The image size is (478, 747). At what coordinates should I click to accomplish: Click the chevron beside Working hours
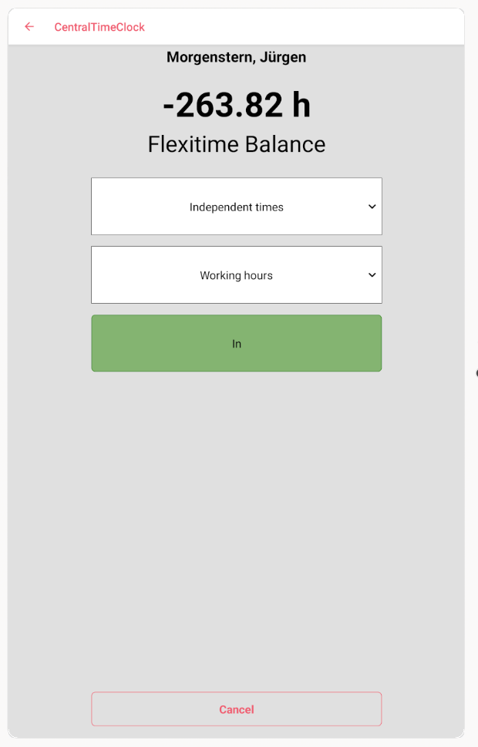[x=372, y=275]
